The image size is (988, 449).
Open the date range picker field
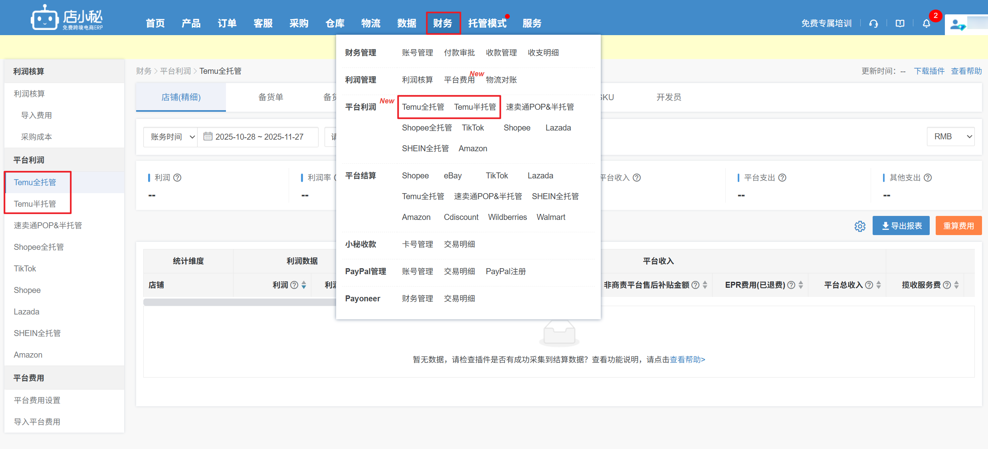[x=259, y=137]
